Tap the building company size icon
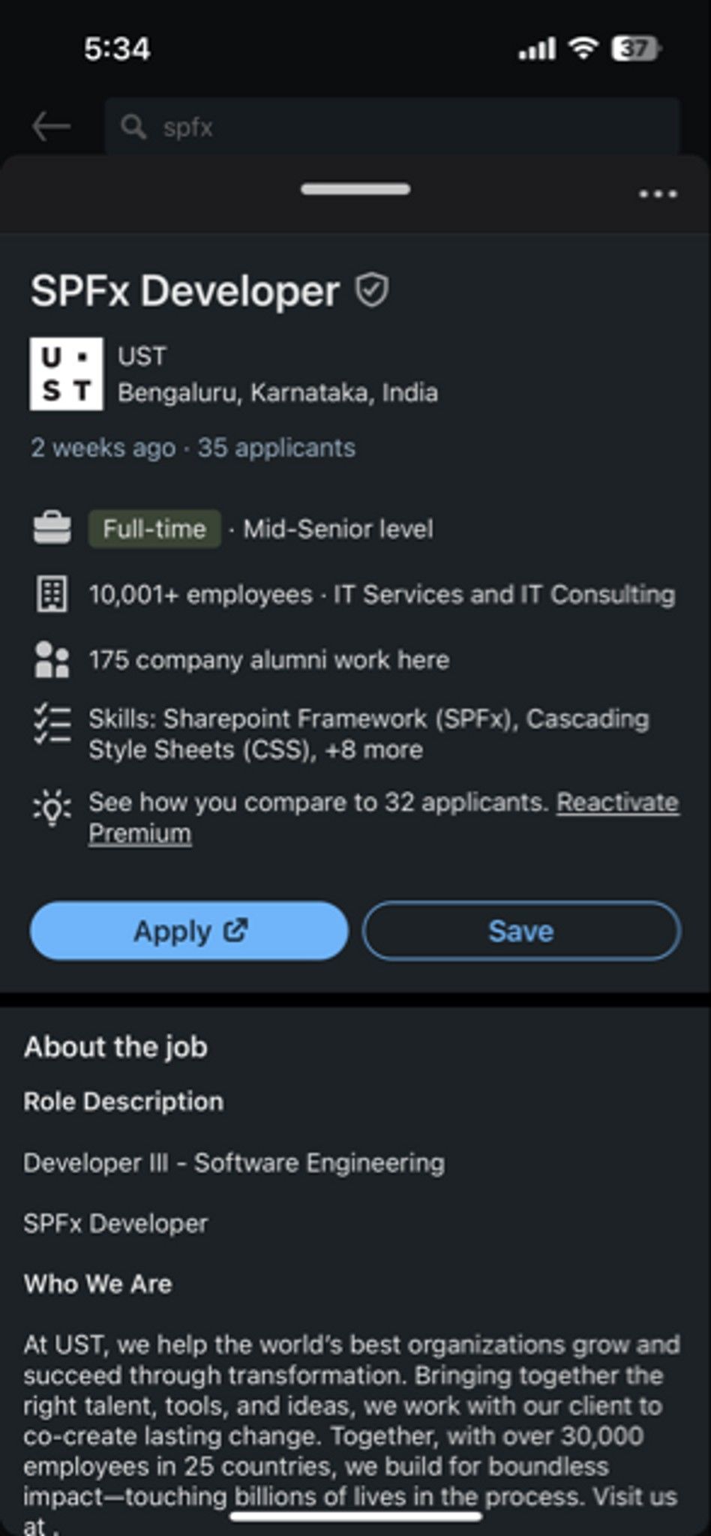The height and width of the screenshot is (1536, 711). 52,595
